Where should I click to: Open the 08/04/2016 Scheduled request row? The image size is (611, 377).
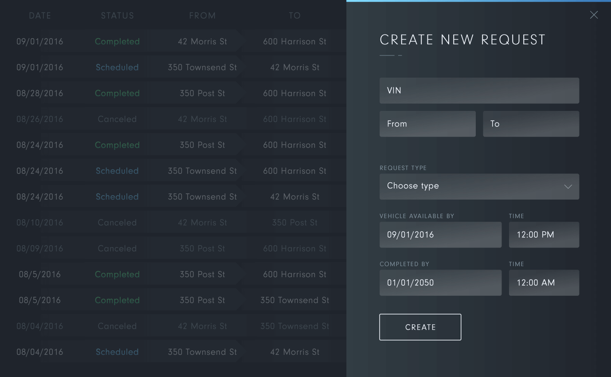coord(173,352)
